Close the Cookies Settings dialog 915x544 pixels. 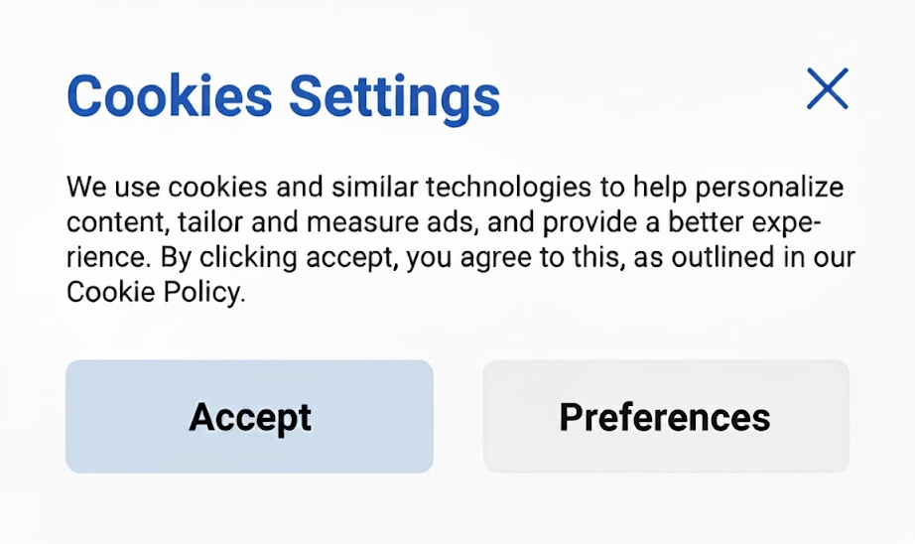coord(827,89)
